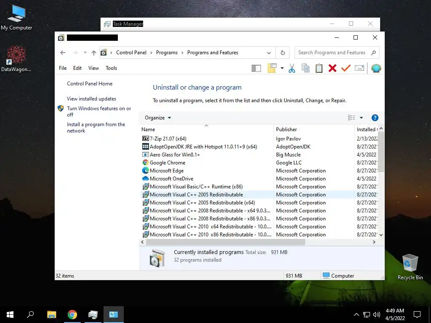Click vertical scrollbar down arrow in list
The image size is (431, 323).
coord(381,235)
